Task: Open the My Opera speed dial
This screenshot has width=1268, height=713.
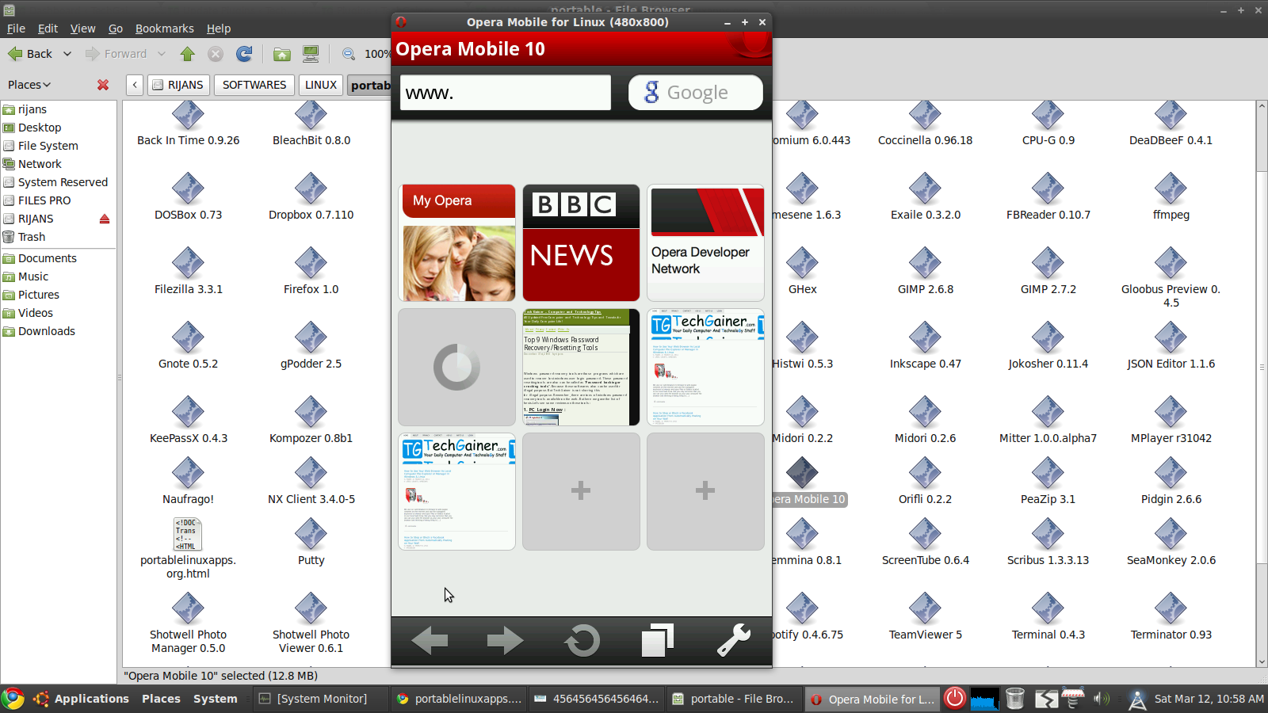Action: coord(456,243)
